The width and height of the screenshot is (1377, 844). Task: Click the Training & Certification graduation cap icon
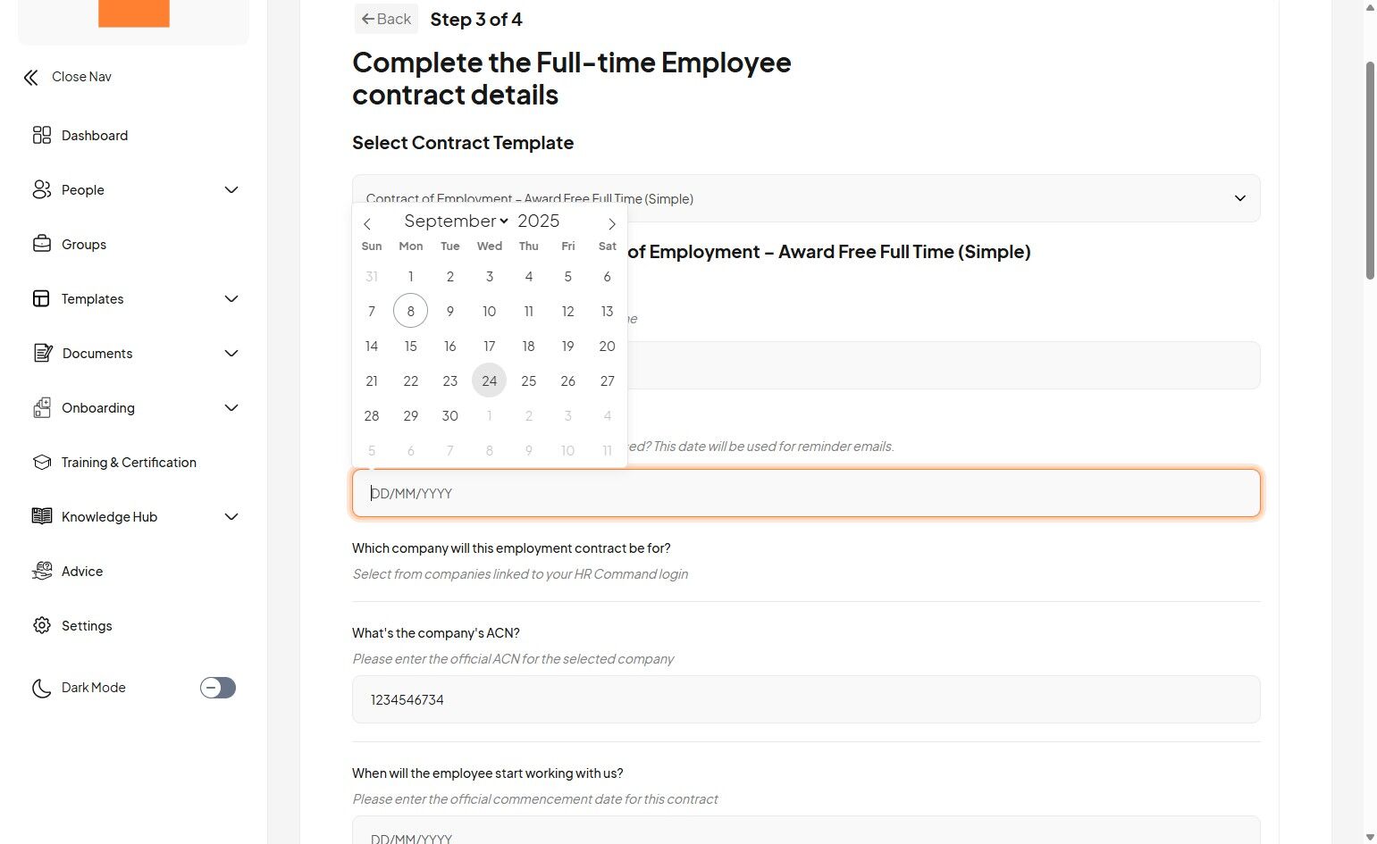[42, 462]
